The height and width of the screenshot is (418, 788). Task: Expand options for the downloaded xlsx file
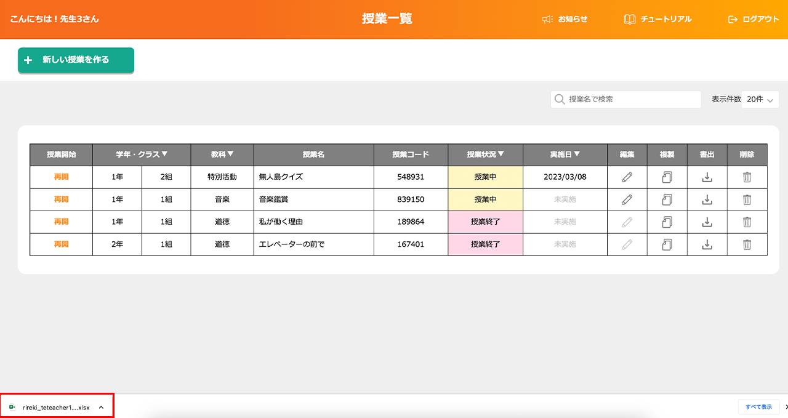101,407
